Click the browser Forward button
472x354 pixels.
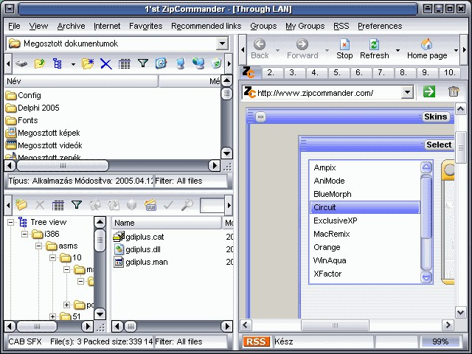(302, 49)
